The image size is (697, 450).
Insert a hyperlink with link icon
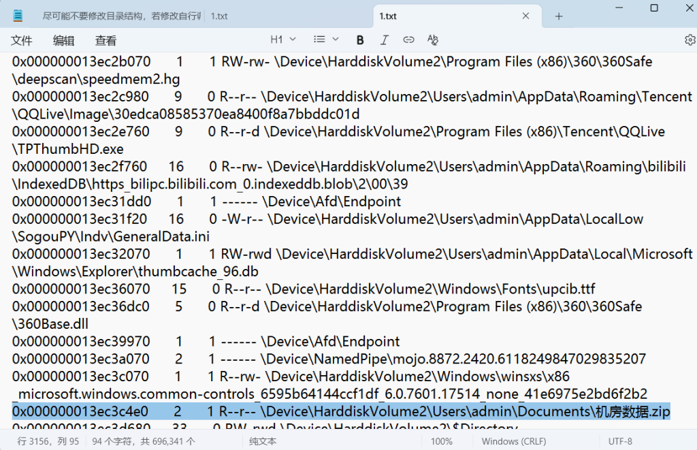(408, 40)
